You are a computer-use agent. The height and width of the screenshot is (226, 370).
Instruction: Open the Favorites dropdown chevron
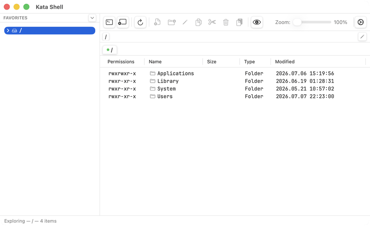92,18
